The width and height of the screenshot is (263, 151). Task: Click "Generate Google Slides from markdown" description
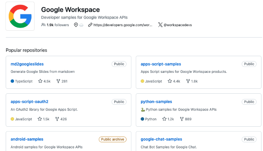(43, 72)
